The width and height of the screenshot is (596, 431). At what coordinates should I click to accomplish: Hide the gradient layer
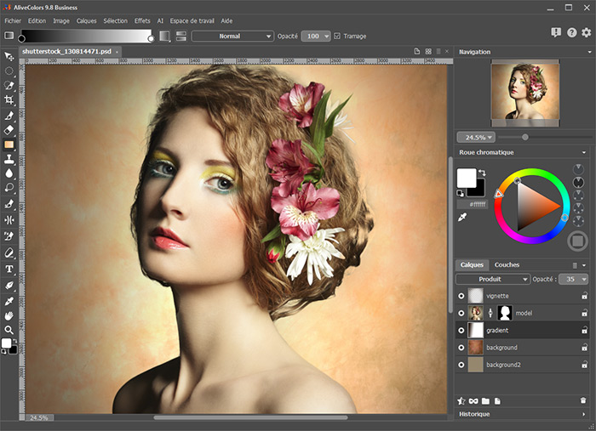(x=461, y=331)
